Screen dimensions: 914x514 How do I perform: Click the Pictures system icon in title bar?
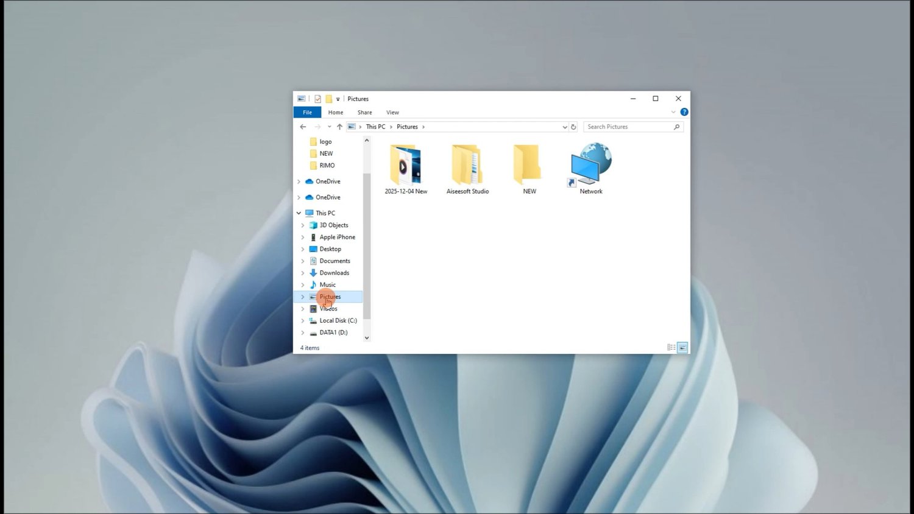[x=301, y=99]
